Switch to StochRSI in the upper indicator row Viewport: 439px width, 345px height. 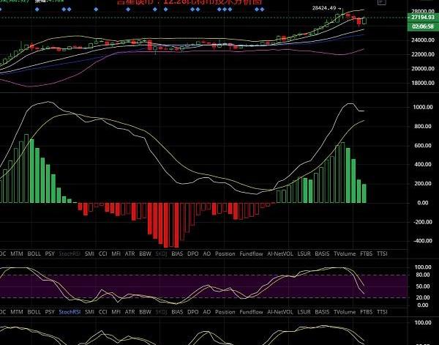click(70, 253)
